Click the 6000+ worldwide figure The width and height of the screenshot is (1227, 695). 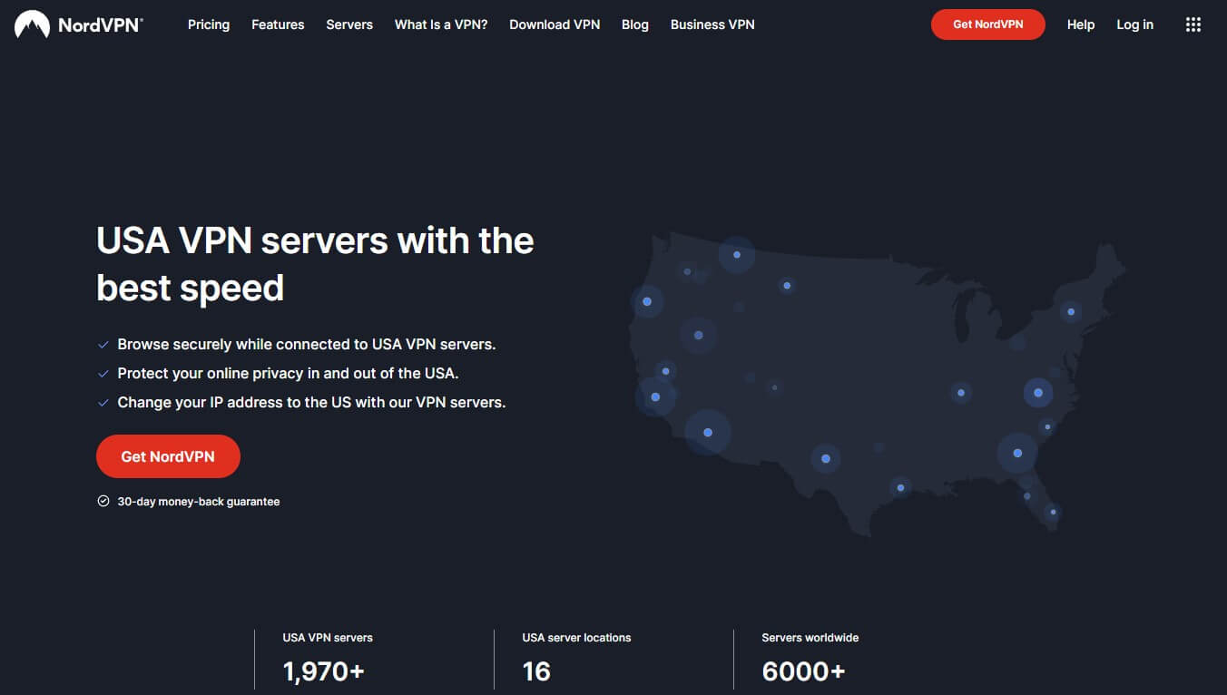pos(804,671)
